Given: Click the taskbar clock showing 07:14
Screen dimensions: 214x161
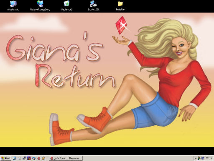Looking at the screenshot, I should pos(209,158).
